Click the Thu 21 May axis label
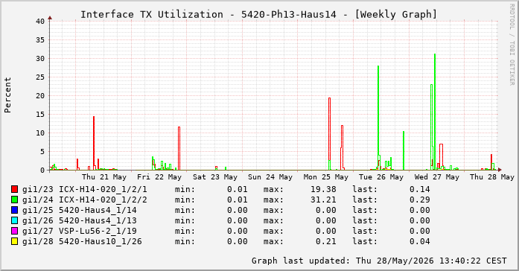 click(104, 177)
